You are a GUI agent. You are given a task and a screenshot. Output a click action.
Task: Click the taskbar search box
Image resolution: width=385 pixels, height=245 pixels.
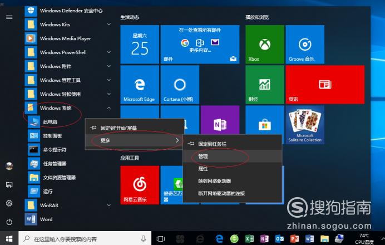pyautogui.click(x=85, y=238)
